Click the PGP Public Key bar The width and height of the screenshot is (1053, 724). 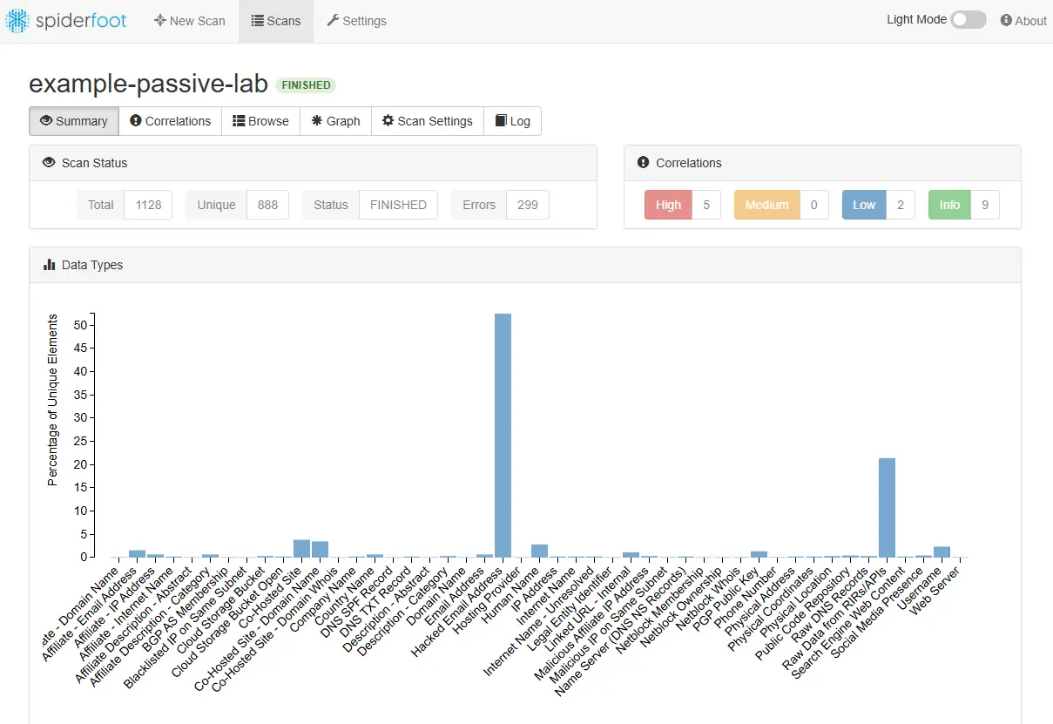pos(759,554)
